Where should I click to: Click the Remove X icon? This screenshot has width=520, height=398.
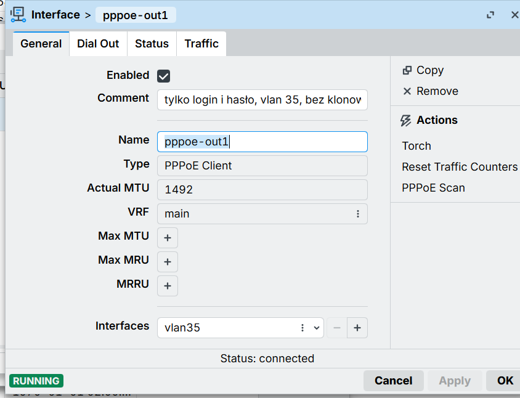pyautogui.click(x=407, y=91)
